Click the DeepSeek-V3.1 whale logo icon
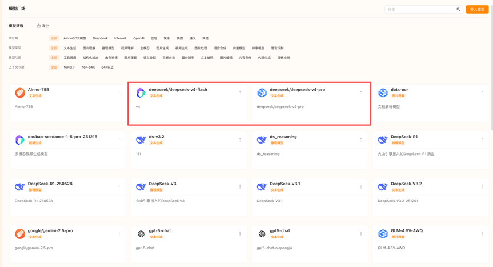Screen dimensions: 493x267 (262, 187)
